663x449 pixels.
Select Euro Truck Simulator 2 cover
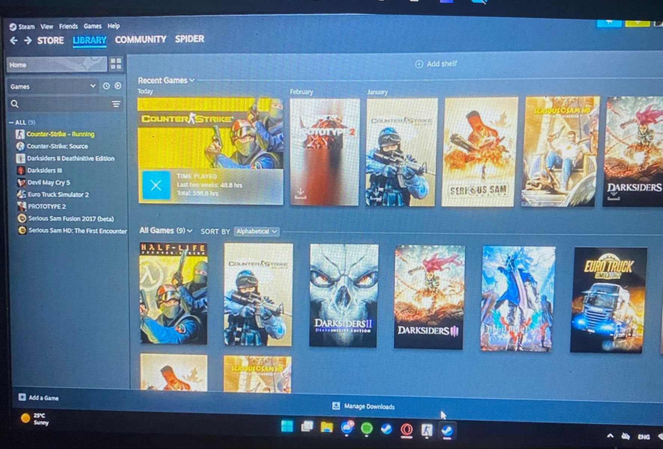[608, 300]
